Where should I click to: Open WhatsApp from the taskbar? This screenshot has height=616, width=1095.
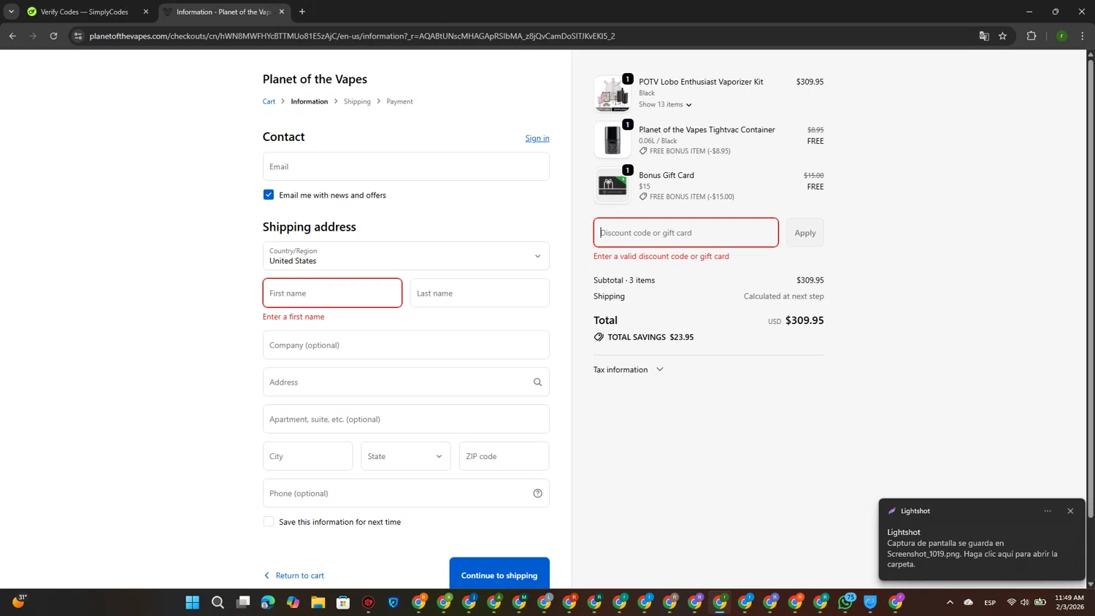click(845, 602)
